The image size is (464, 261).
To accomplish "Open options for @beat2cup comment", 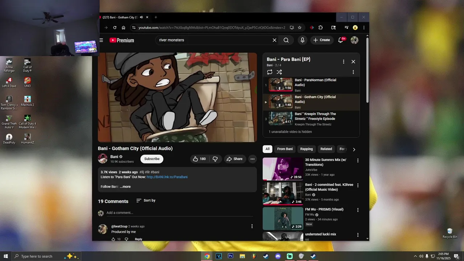I will [252, 226].
